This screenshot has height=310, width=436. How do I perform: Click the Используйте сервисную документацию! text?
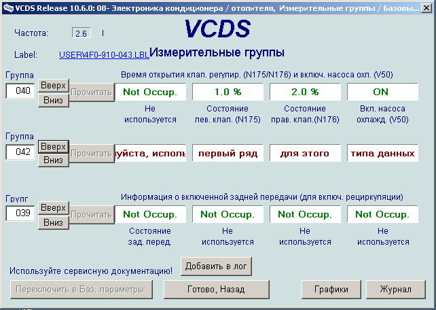tap(91, 271)
